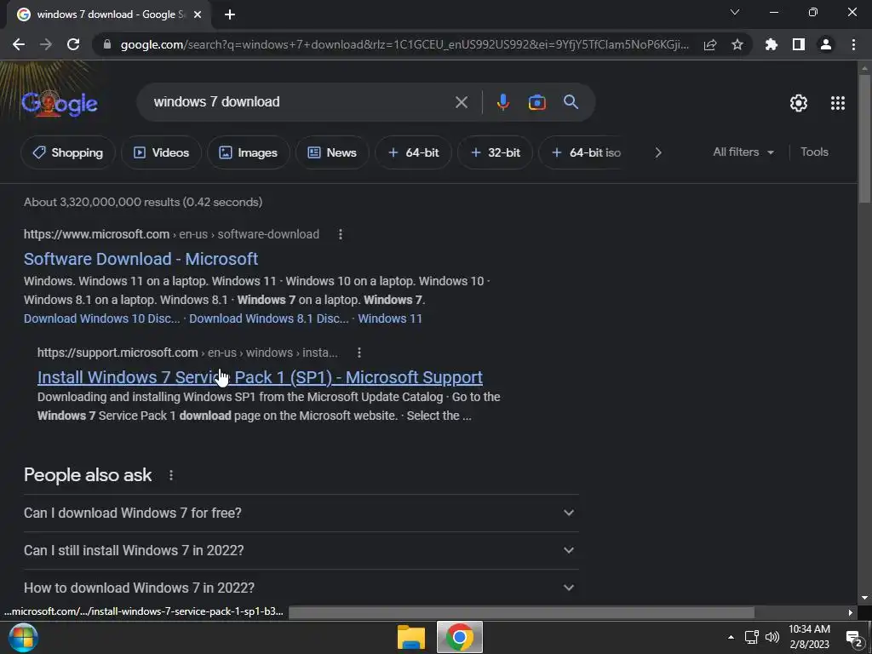Viewport: 872px width, 654px height.
Task: Open Google quick settings gear
Action: tap(799, 103)
